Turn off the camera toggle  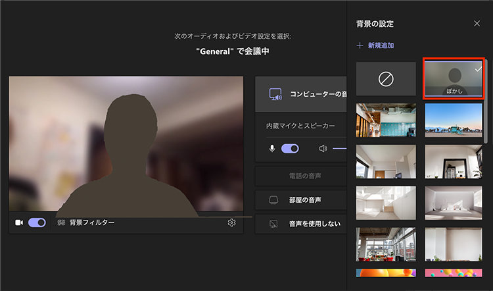[37, 223]
